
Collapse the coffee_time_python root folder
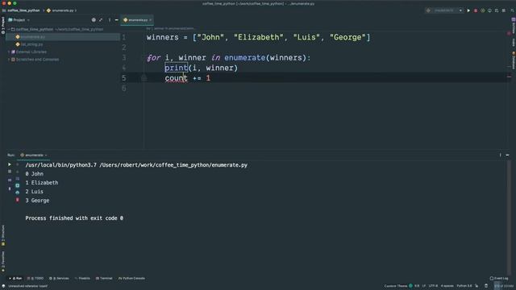click(9, 29)
